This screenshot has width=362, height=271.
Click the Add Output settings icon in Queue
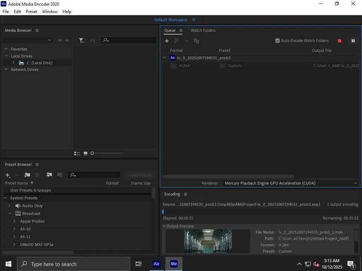coord(177,41)
